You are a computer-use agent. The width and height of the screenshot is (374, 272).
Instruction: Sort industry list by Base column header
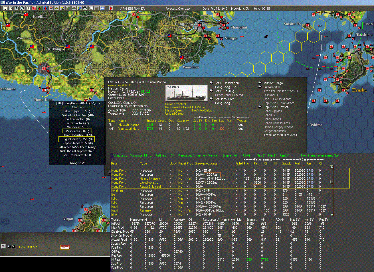[114, 163]
